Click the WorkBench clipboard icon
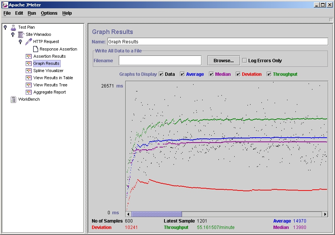The image size is (335, 235). 14,99
